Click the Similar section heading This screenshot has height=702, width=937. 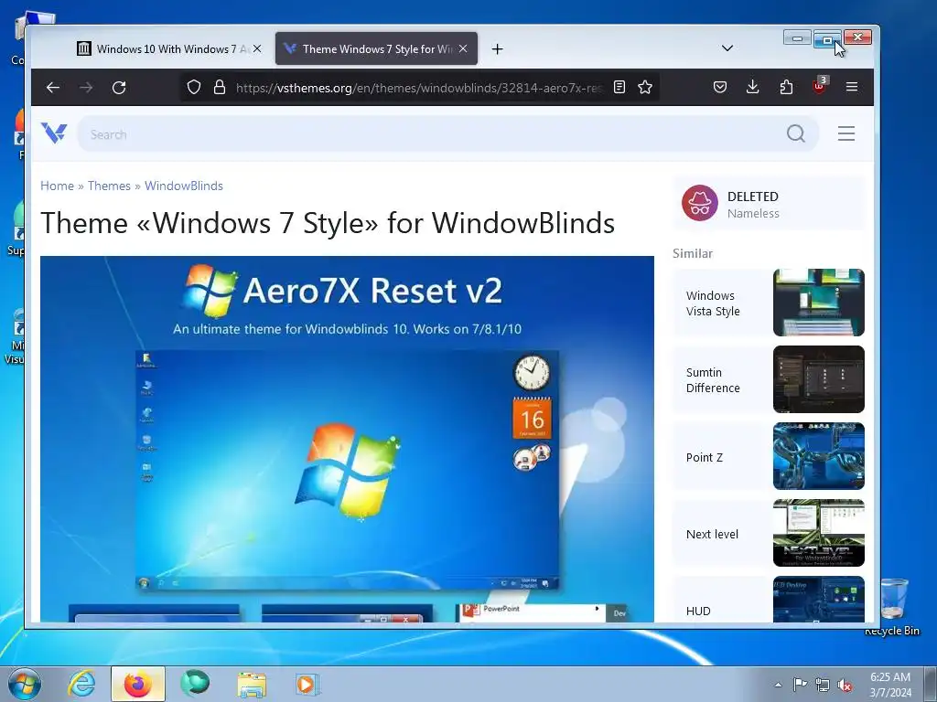(693, 253)
